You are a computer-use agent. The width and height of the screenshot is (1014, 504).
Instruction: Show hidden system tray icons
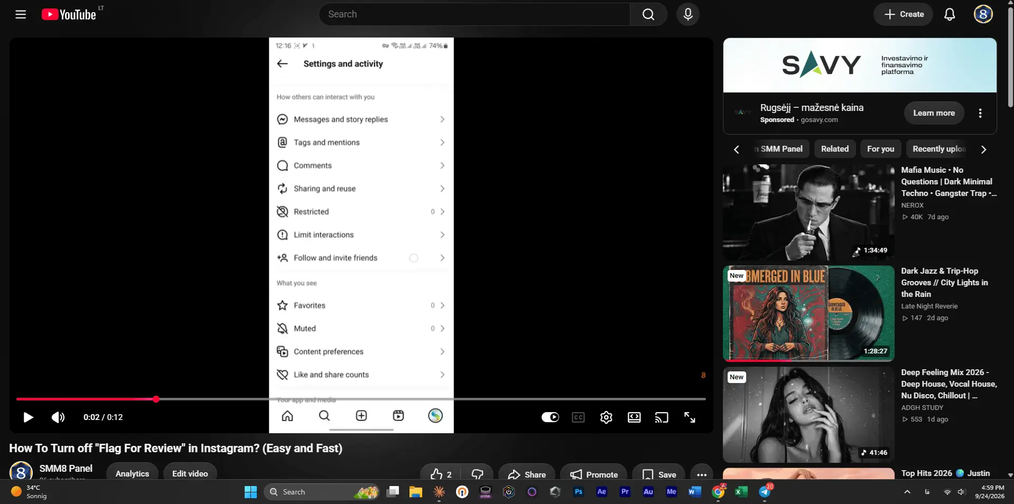[907, 492]
